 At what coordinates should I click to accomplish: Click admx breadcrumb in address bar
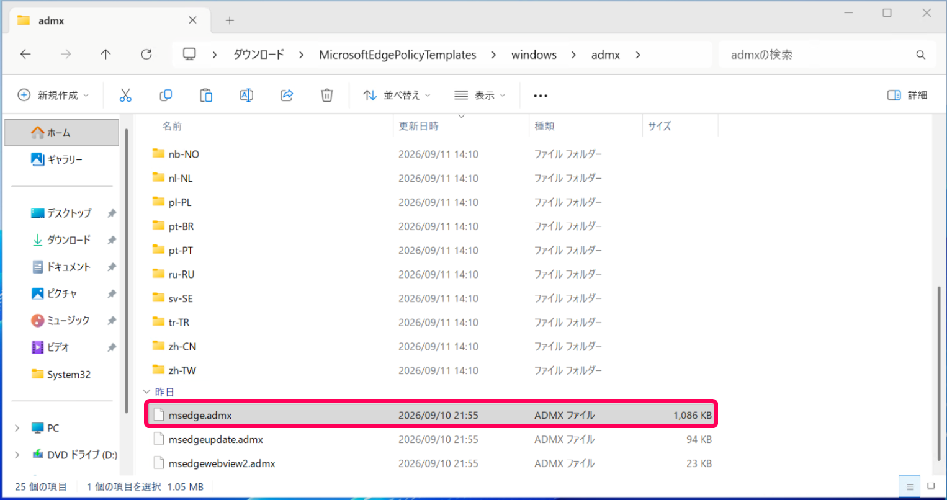click(606, 55)
